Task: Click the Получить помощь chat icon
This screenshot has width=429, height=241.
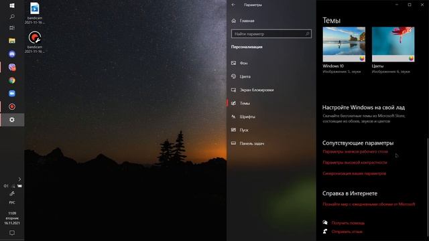Action: [x=325, y=223]
